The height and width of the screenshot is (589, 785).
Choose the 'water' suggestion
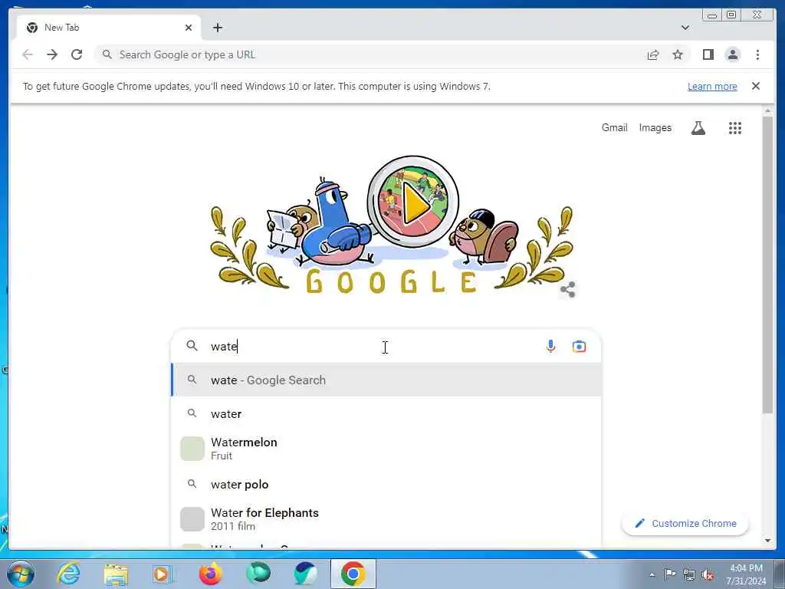click(386, 413)
